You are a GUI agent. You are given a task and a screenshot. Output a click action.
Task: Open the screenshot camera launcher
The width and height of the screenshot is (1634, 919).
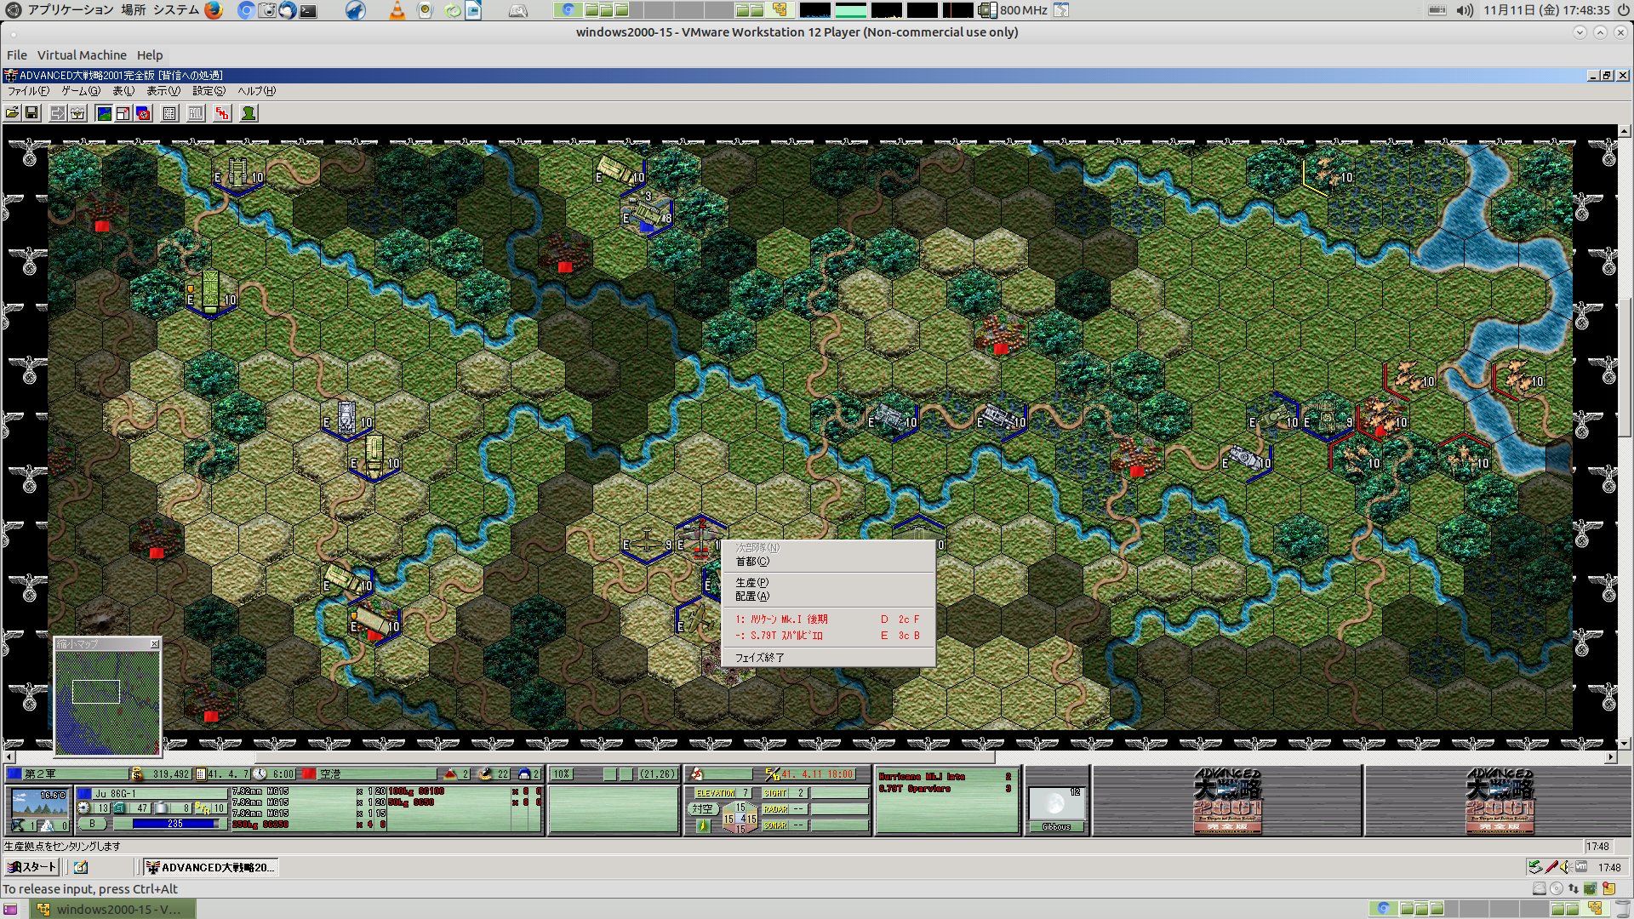tap(267, 10)
